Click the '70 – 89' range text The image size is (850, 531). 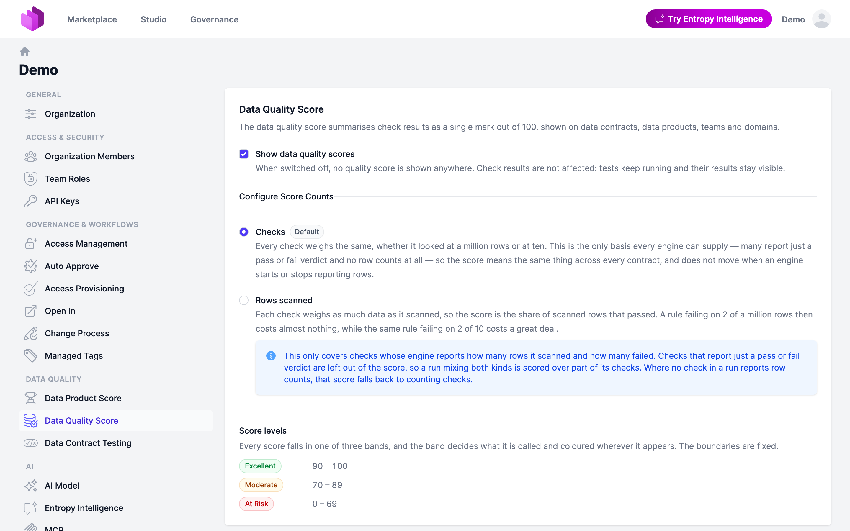pos(327,485)
